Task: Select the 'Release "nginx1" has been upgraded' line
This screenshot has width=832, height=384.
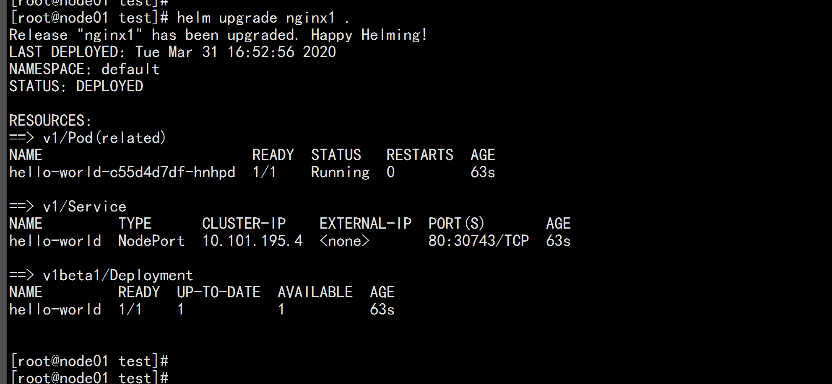Action: pos(218,35)
